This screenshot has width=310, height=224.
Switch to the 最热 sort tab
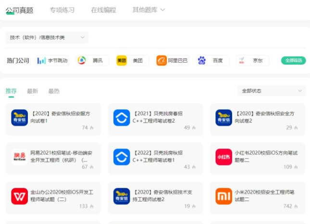54,91
